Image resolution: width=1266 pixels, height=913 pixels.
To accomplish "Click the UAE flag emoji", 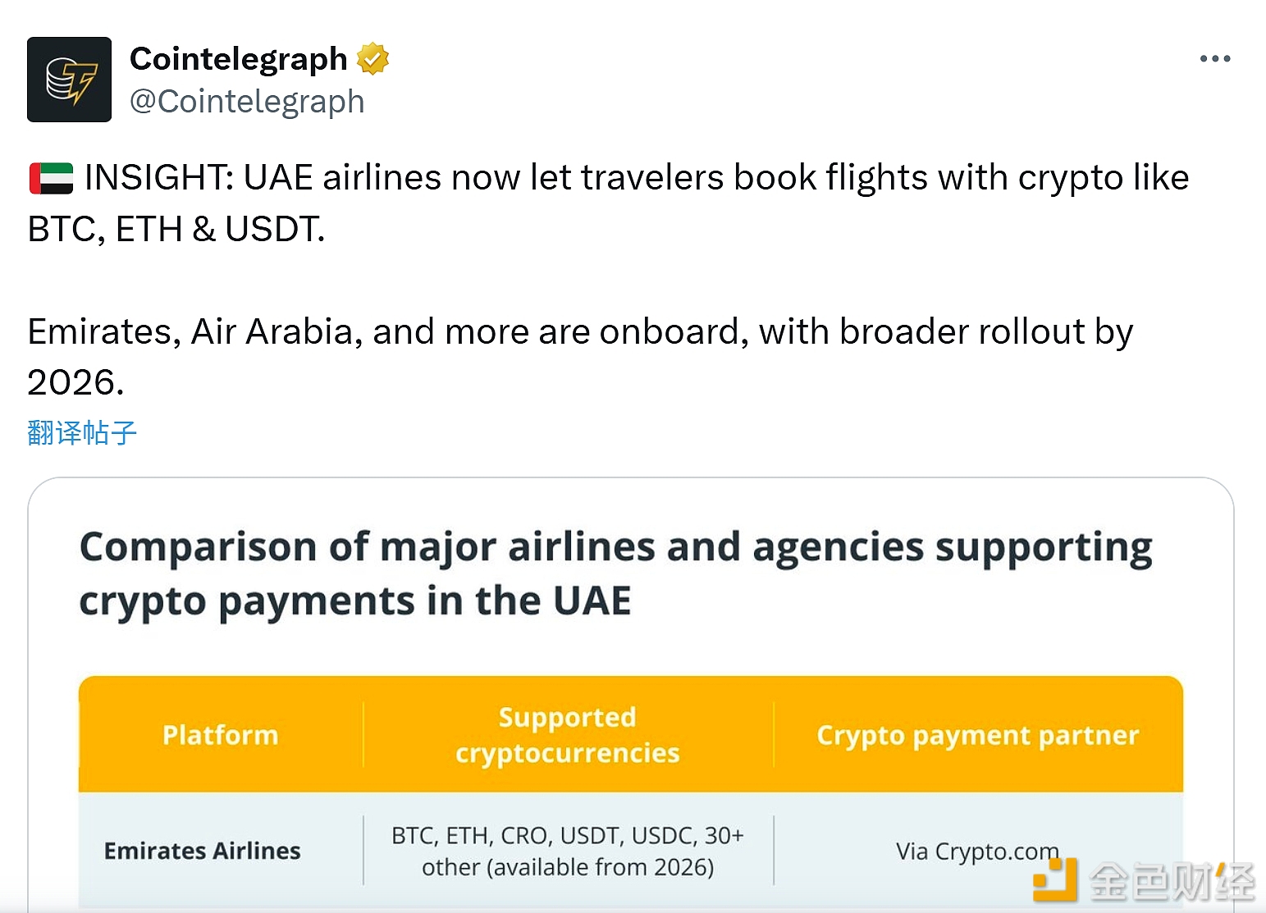I will coord(51,178).
